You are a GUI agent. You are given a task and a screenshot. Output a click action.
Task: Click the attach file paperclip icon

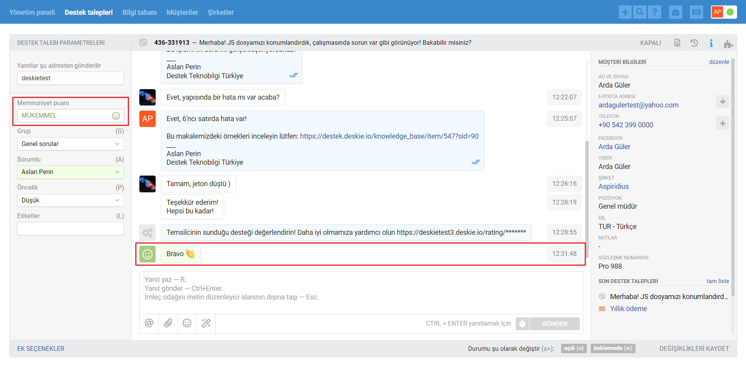(x=168, y=323)
